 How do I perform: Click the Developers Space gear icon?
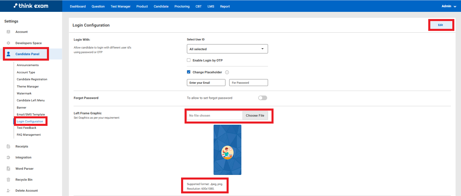click(x=8, y=43)
